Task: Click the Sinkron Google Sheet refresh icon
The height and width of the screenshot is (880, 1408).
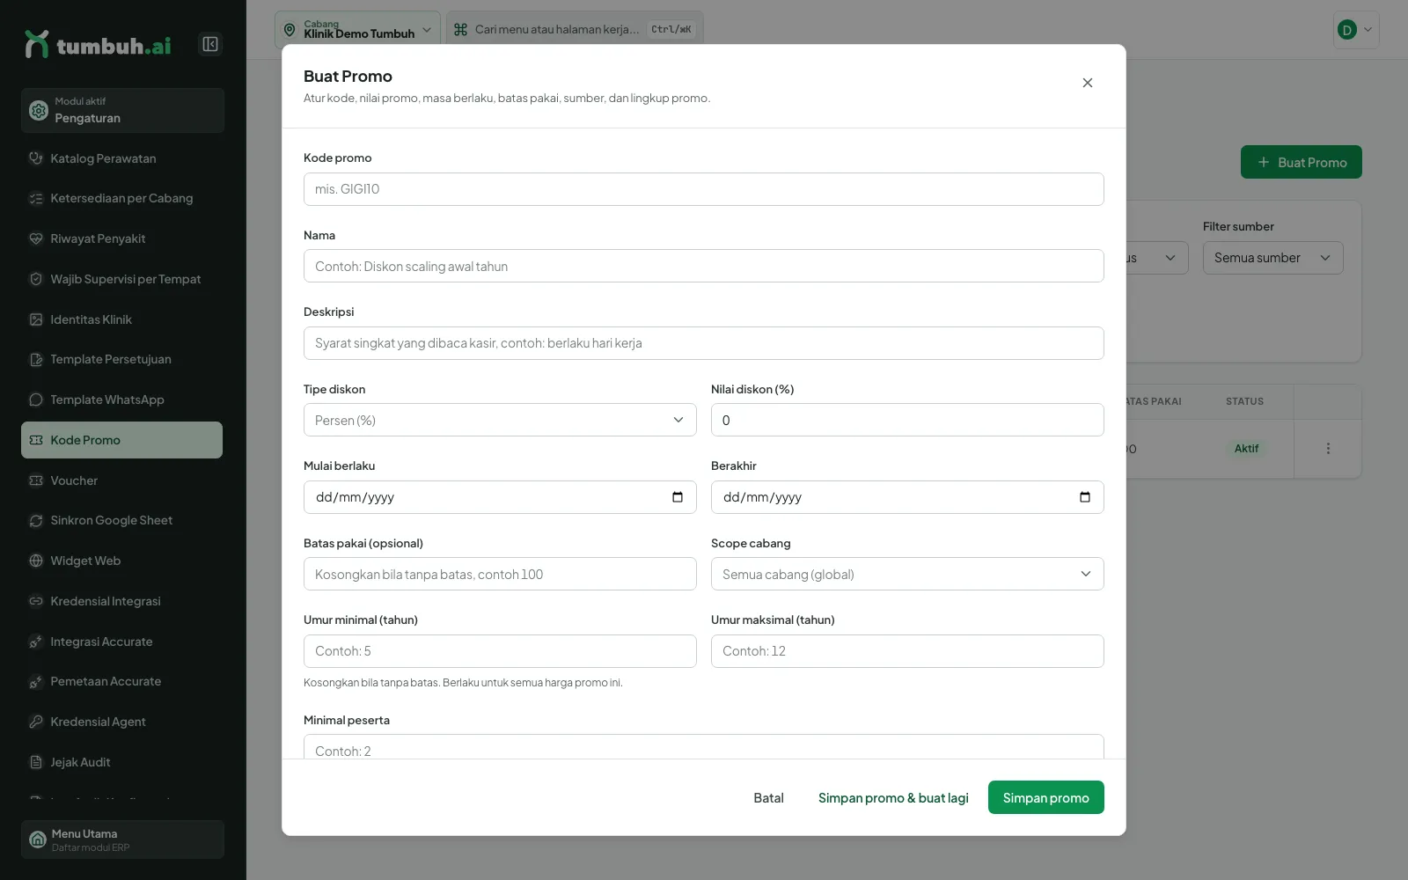Action: tap(36, 520)
